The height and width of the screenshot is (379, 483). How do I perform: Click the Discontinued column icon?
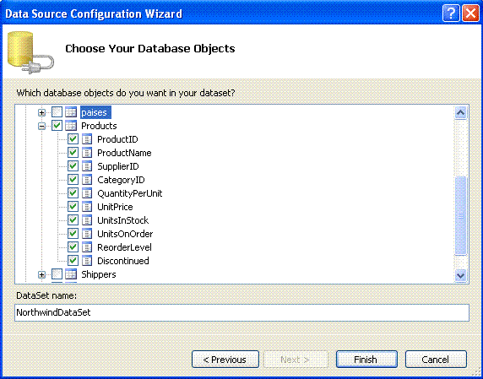coord(87,261)
